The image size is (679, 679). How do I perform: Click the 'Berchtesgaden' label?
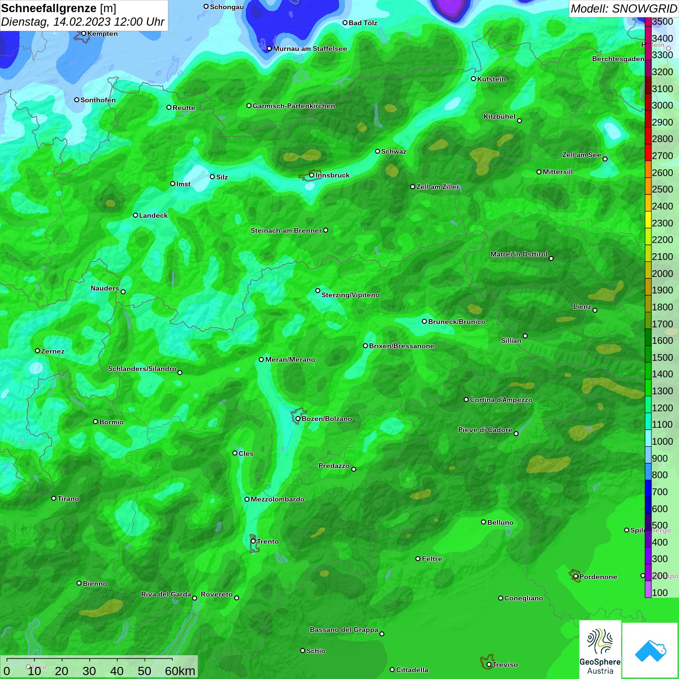click(618, 59)
